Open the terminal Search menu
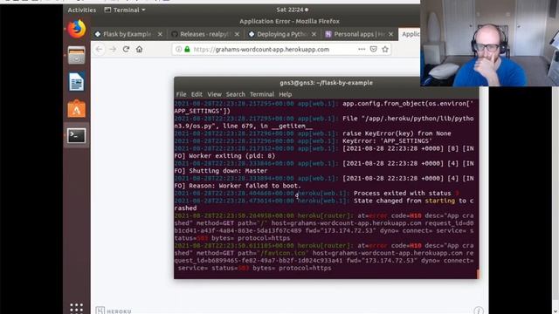Viewport: 559px width, 314px height. point(236,94)
